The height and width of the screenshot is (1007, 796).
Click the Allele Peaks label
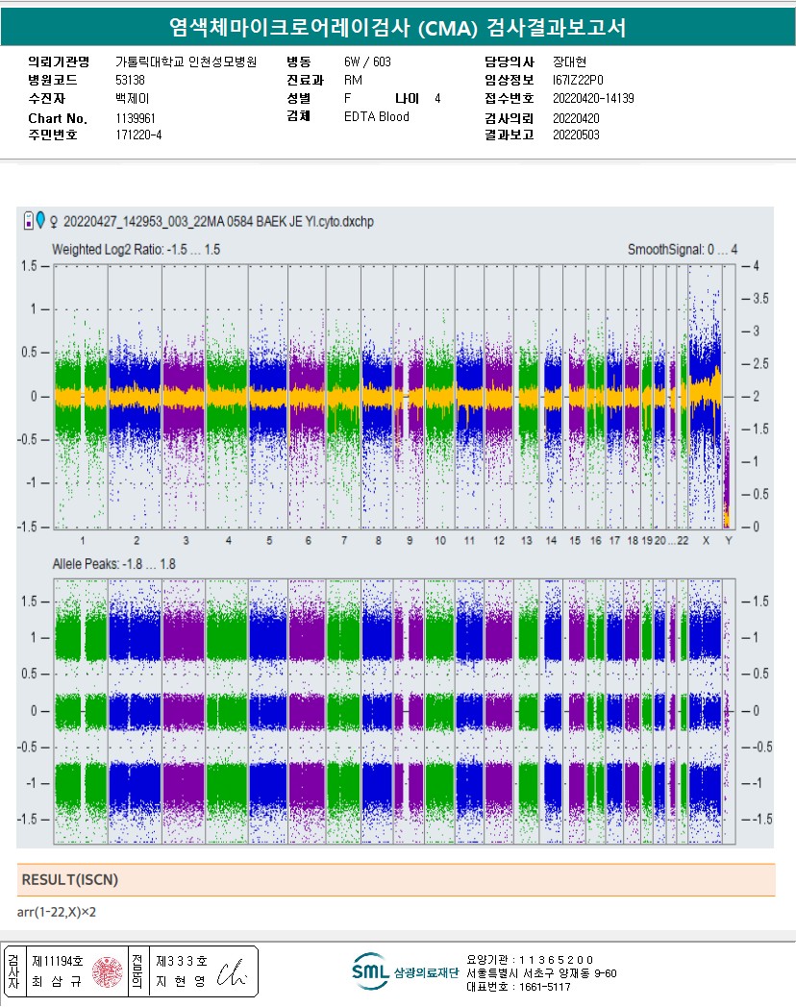coord(112,564)
